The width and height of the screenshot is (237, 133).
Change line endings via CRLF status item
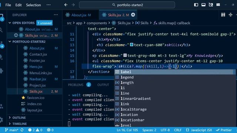pos(178,130)
